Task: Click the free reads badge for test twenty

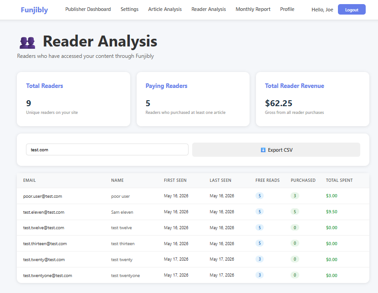Action: click(260, 259)
